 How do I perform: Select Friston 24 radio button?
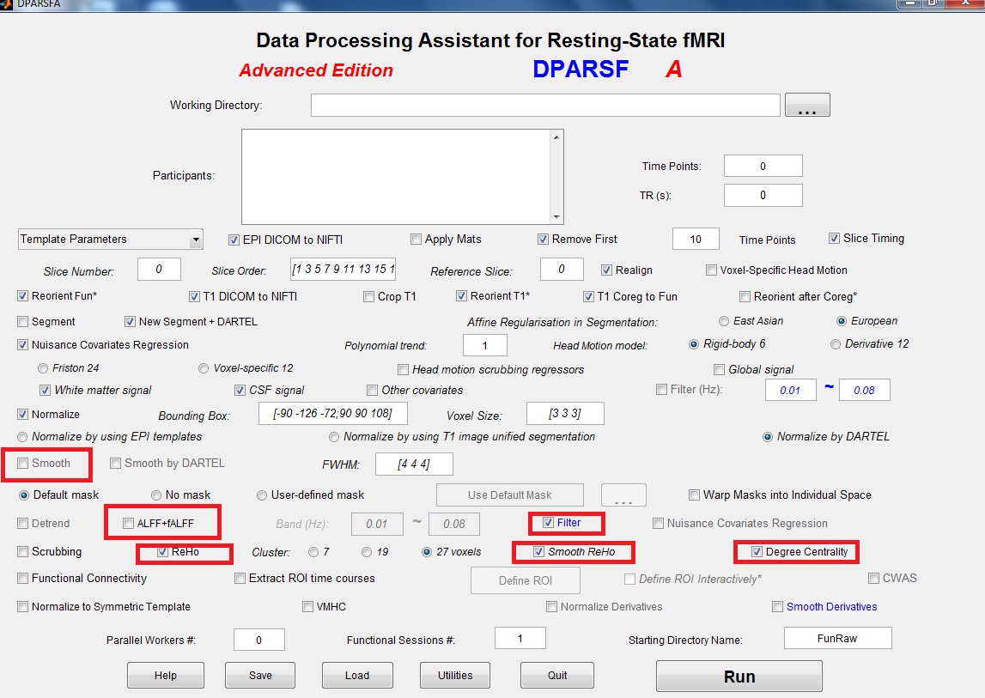pos(43,368)
